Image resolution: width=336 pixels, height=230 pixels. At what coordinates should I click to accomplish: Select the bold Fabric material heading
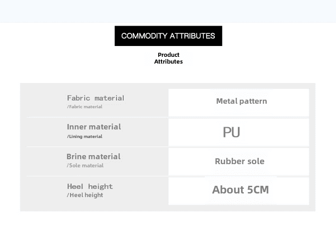[95, 98]
